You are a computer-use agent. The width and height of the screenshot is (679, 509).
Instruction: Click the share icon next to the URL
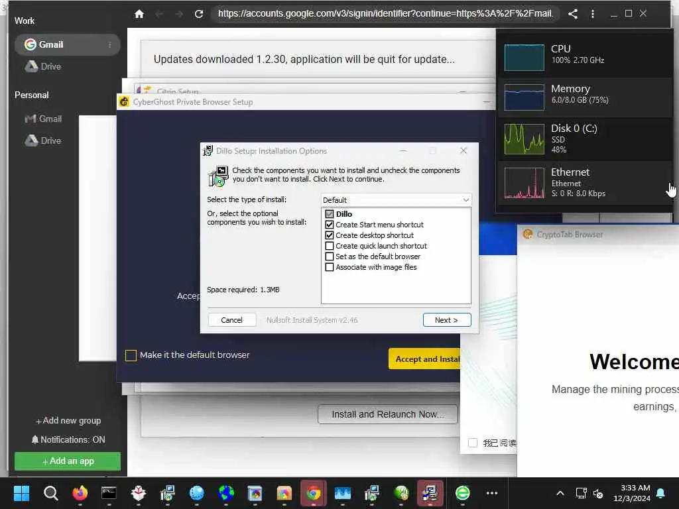pos(573,14)
